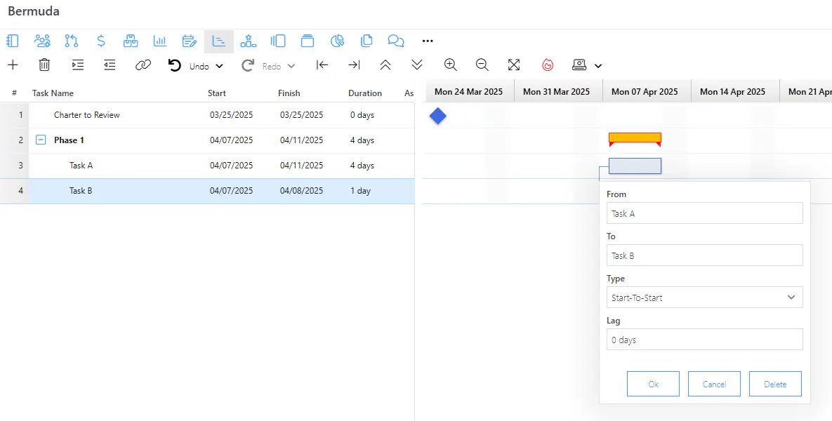Zoom in on the Gantt chart
The image size is (832, 421).
(x=451, y=65)
